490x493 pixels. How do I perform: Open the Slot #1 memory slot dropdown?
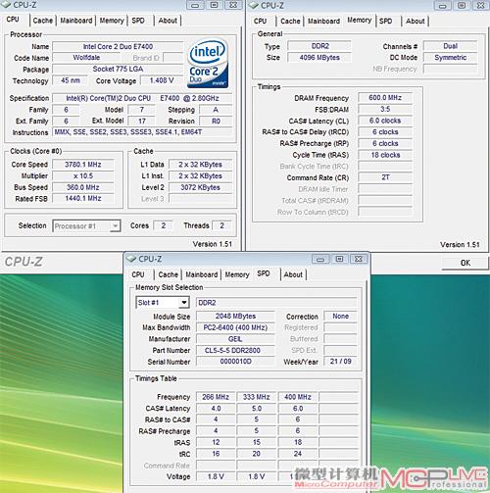pyautogui.click(x=184, y=303)
